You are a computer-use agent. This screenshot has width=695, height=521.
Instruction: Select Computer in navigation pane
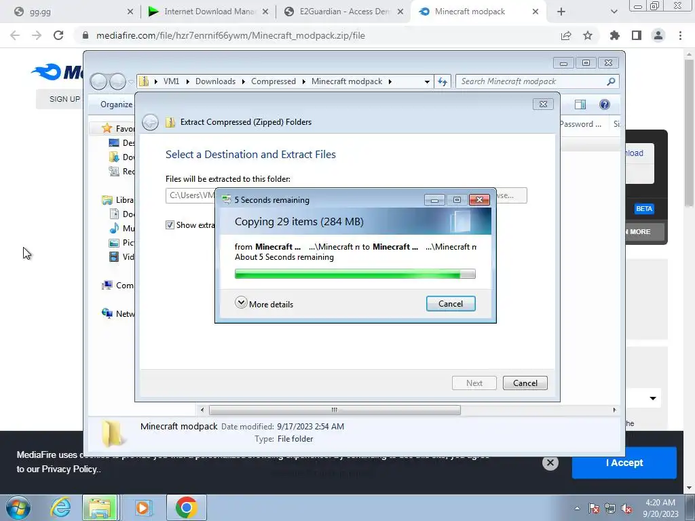118,286
